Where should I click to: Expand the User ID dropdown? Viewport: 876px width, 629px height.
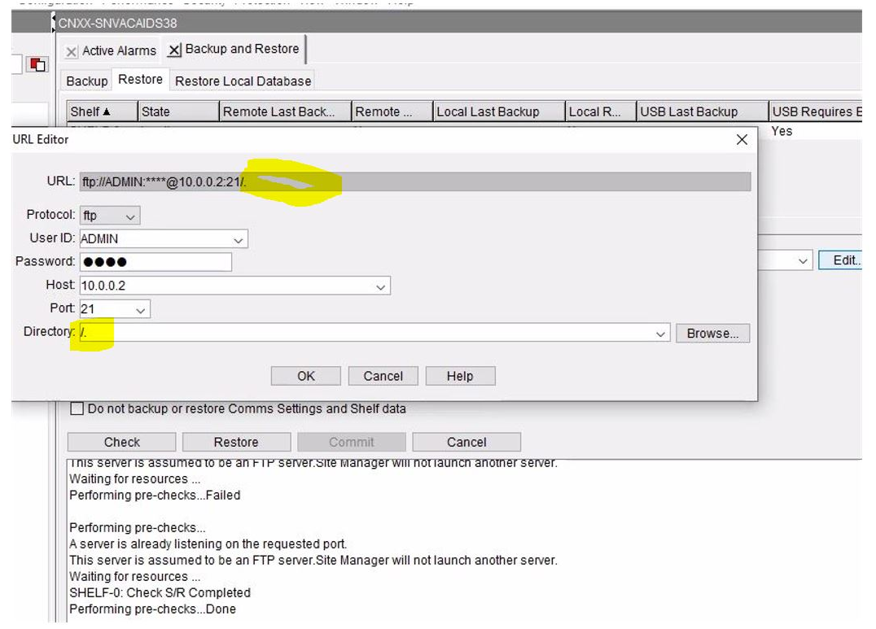point(238,240)
